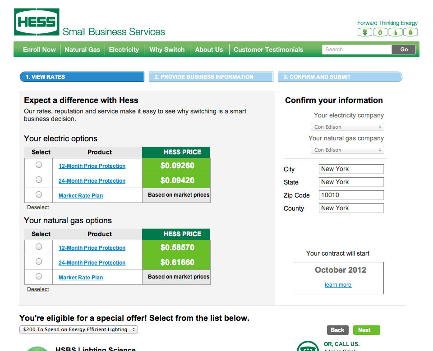Open Natural Gas menu item
Viewport: 433px width, 351px height.
point(82,49)
